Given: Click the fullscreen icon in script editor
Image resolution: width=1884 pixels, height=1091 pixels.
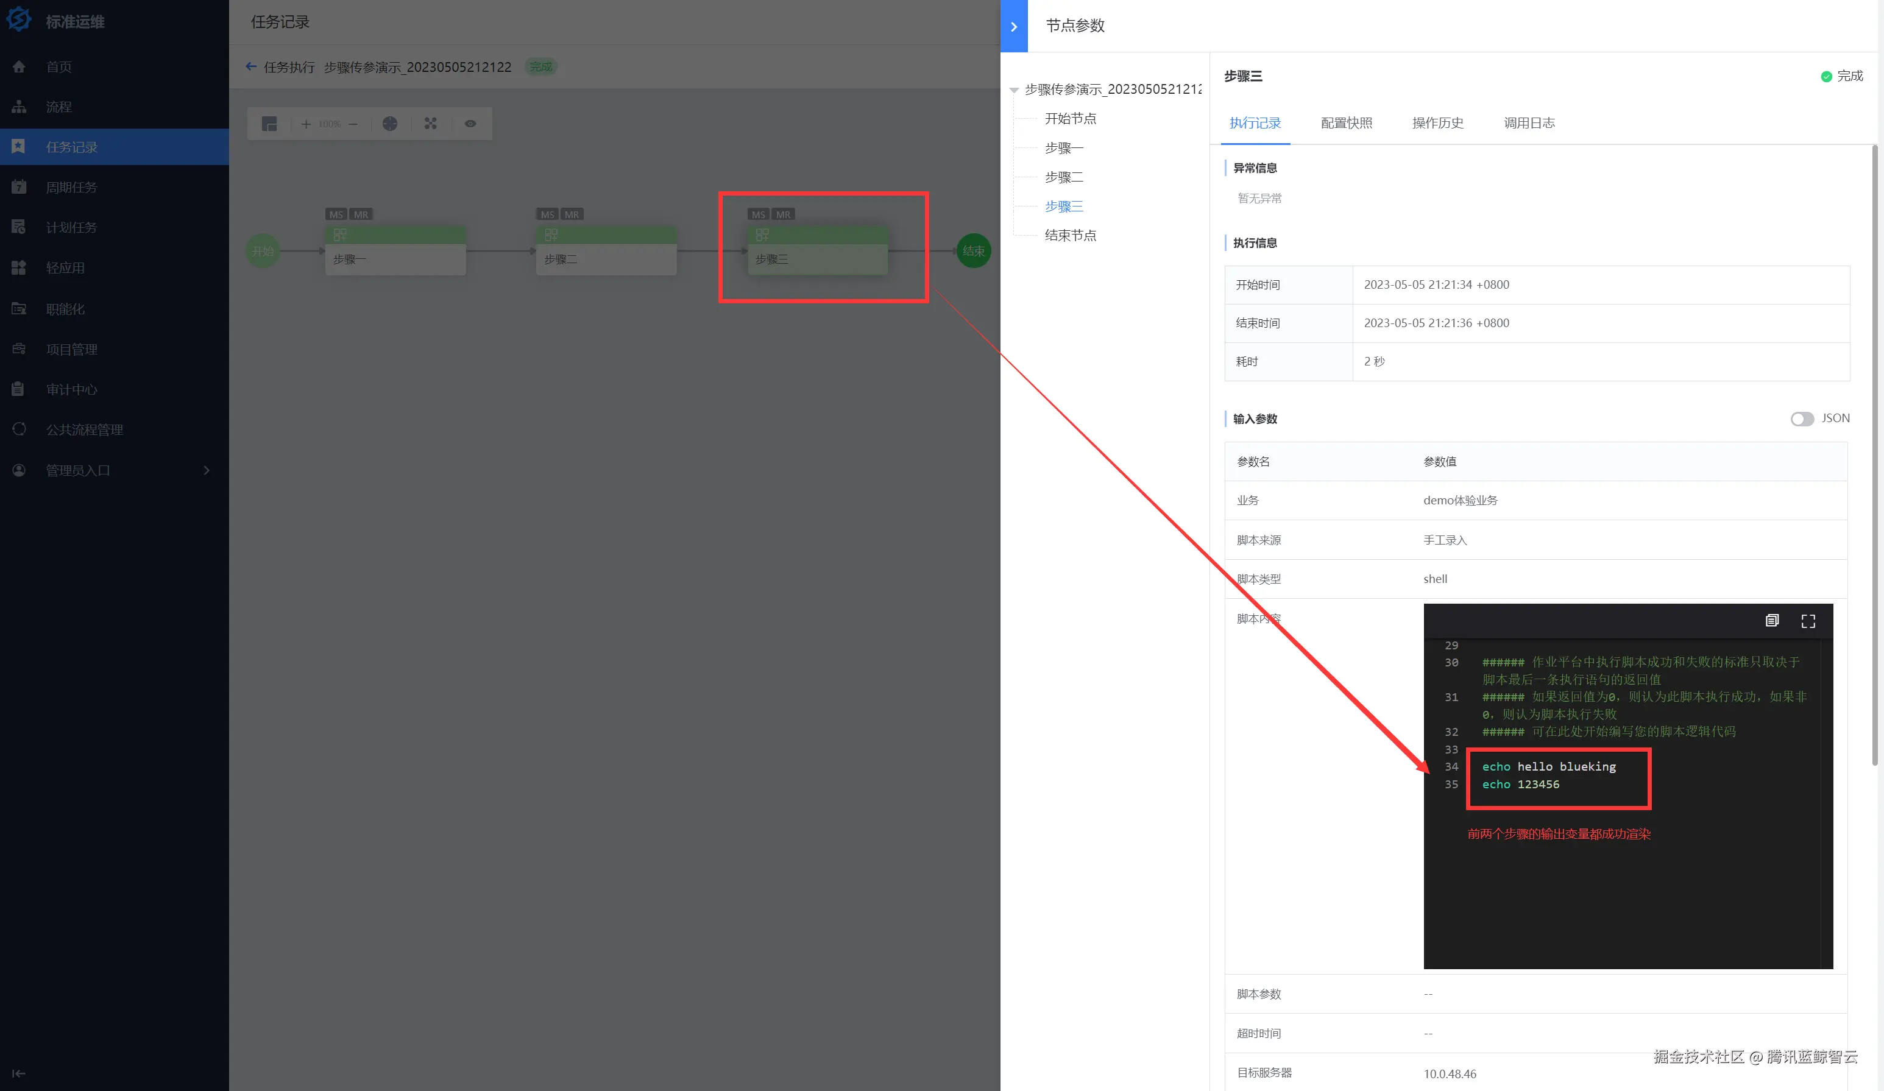Looking at the screenshot, I should click(x=1808, y=621).
